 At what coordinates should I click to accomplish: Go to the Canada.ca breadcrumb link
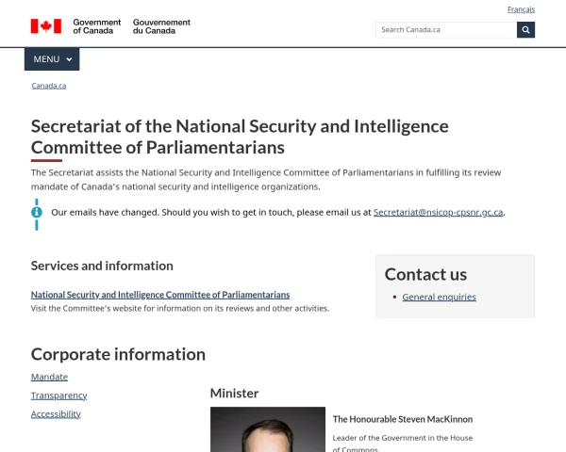click(48, 86)
